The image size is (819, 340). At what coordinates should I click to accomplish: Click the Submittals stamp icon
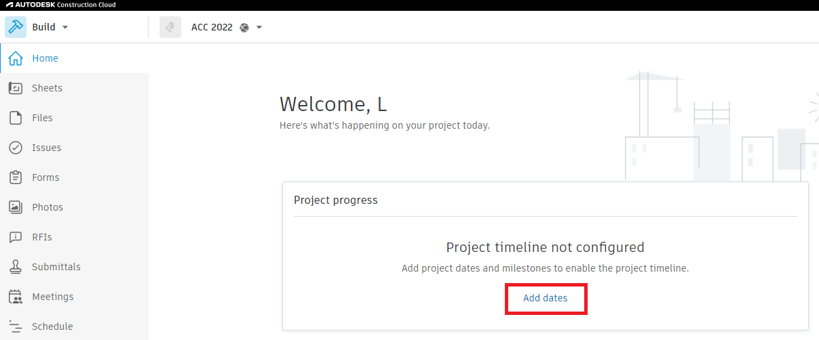click(16, 267)
